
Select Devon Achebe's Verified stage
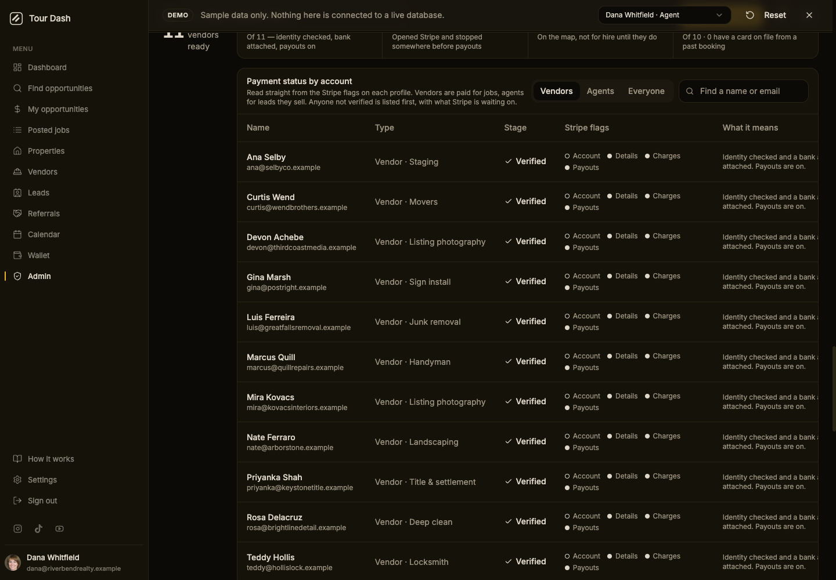pos(525,242)
